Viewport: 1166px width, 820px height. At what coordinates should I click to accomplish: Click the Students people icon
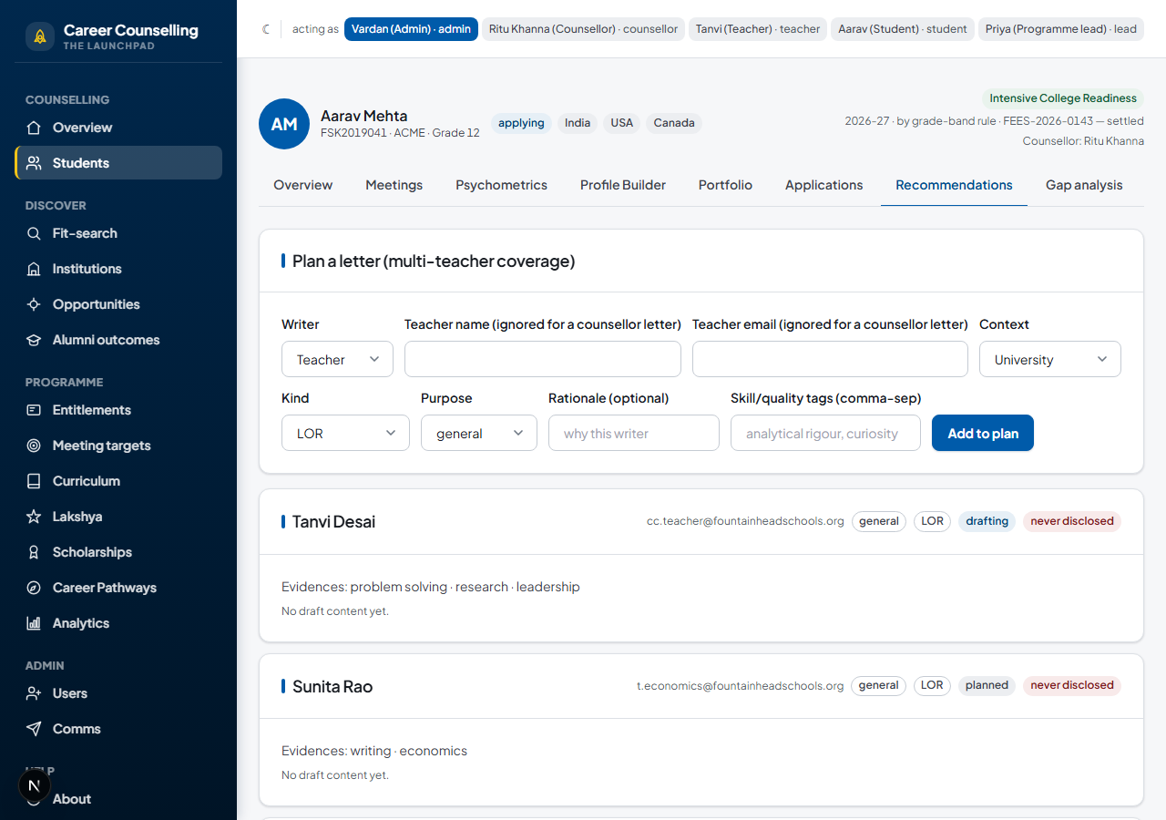coord(34,163)
